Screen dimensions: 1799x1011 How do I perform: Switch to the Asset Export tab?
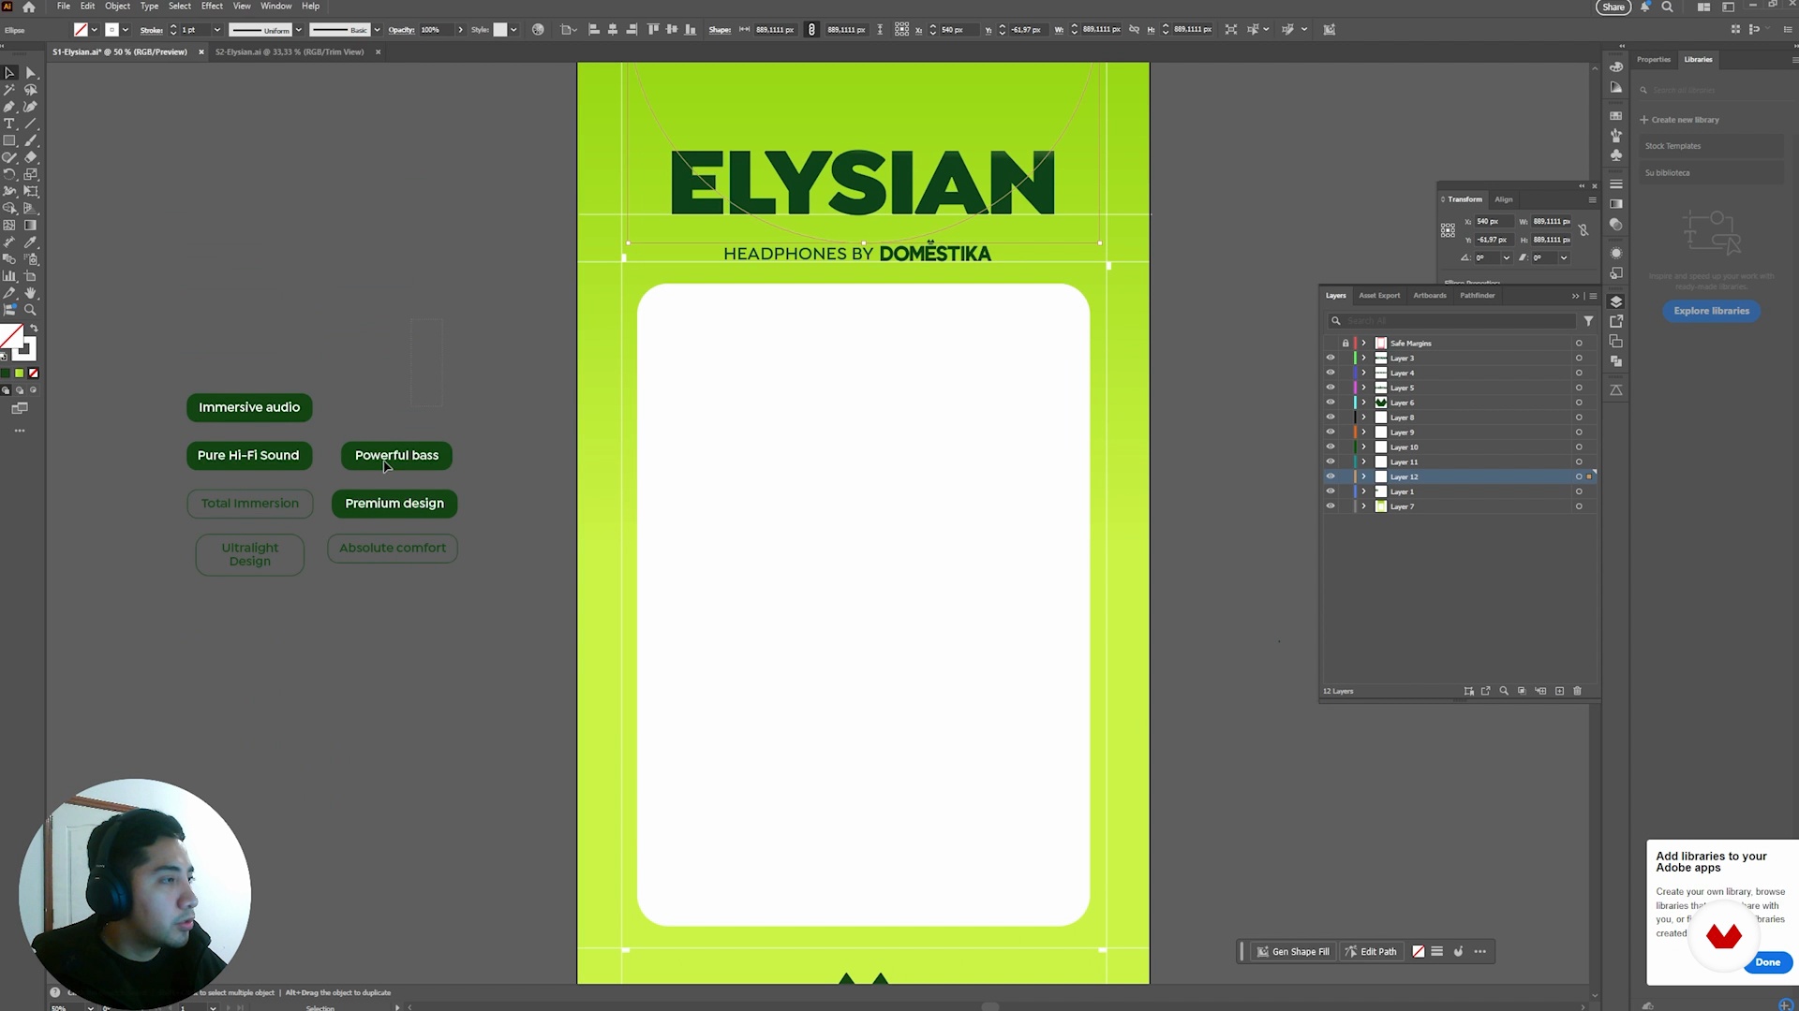pos(1379,296)
